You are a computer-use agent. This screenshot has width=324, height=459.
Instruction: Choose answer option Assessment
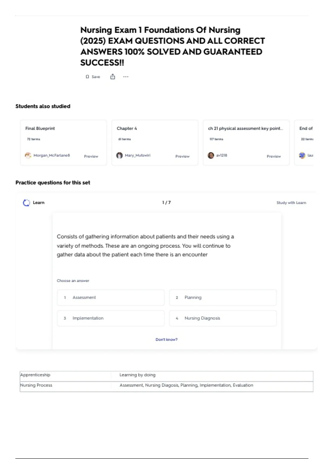point(111,298)
